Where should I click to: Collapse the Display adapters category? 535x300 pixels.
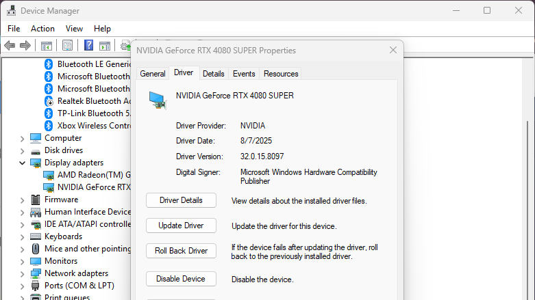click(23, 163)
